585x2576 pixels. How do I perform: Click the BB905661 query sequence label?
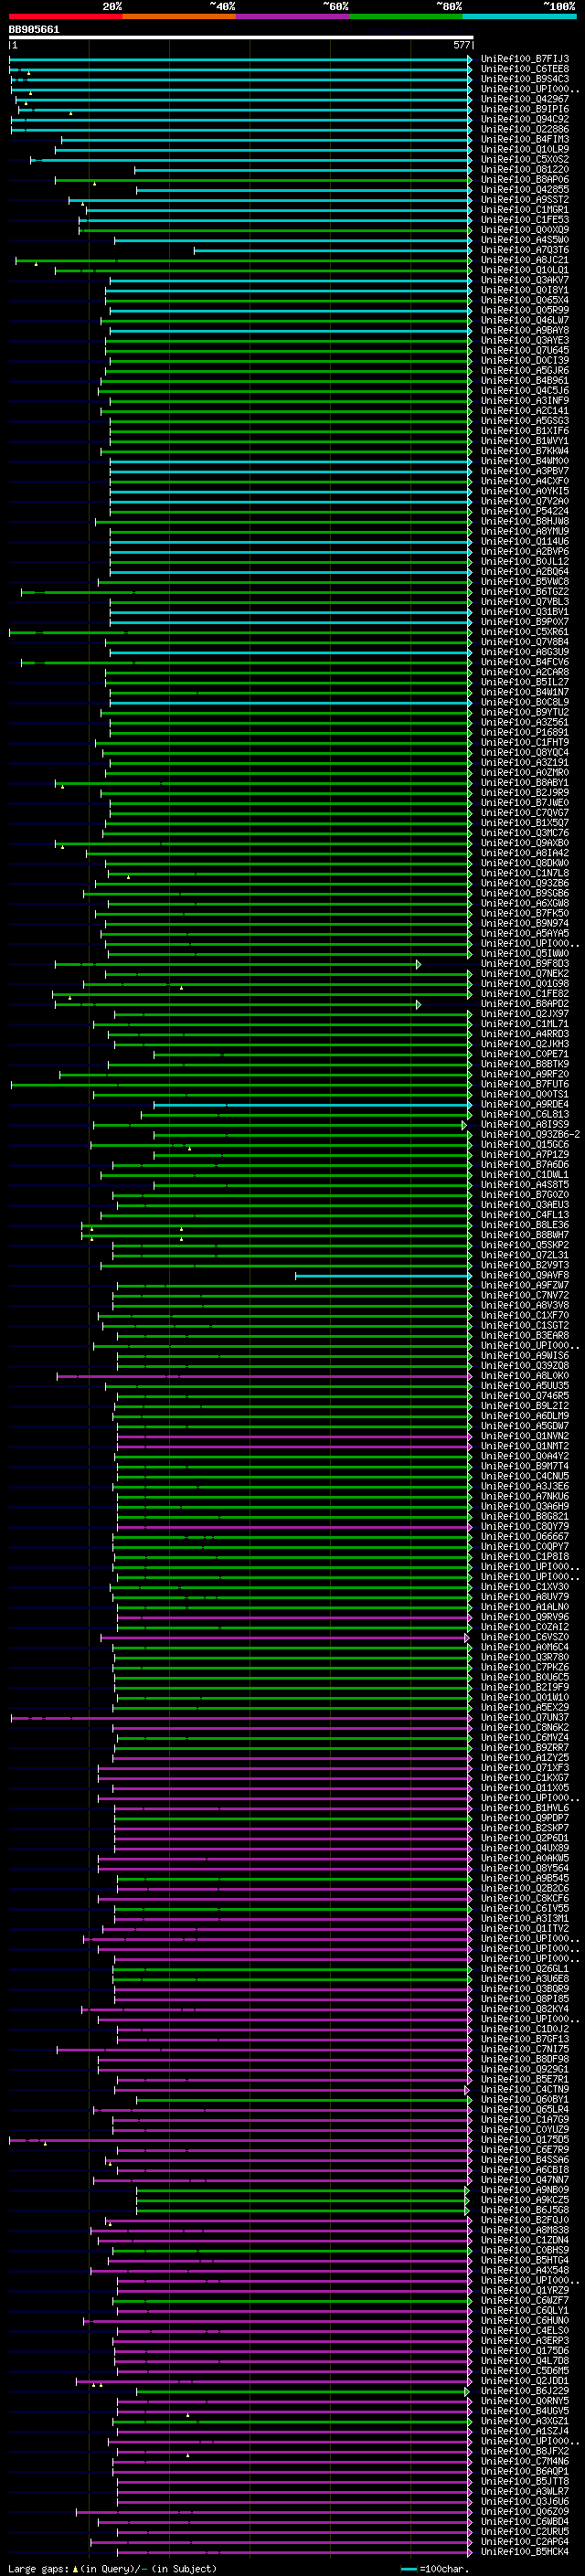click(34, 30)
